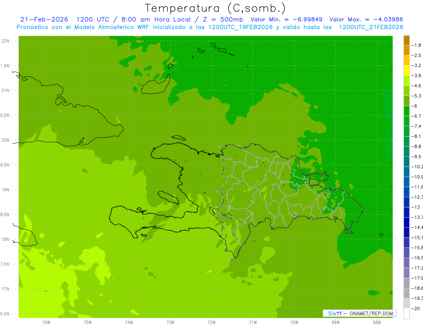Click the '76W' longitude label
This screenshot has width=423, height=327.
(x=46, y=322)
